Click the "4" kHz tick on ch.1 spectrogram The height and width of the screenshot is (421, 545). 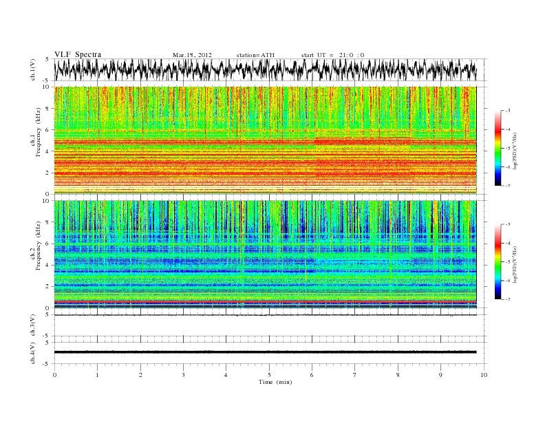click(48, 151)
